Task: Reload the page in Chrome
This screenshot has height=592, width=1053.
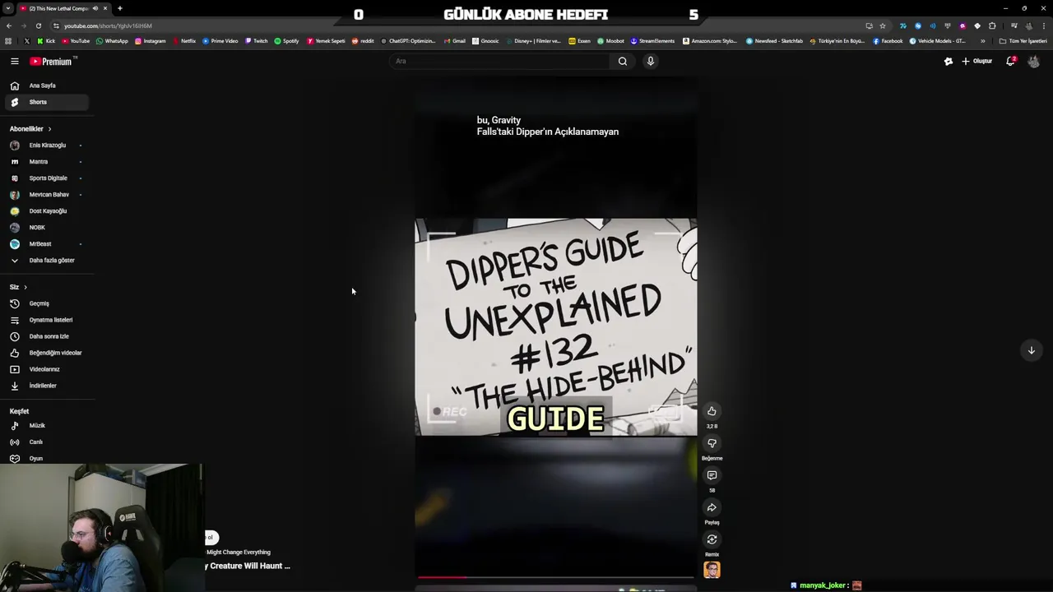Action: 38,25
